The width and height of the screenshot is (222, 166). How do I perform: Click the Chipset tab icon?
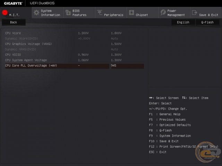pos(131,13)
